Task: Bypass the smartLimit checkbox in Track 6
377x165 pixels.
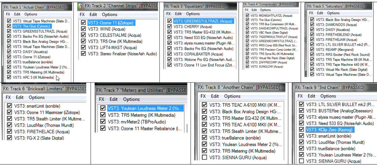Action: point(9,106)
